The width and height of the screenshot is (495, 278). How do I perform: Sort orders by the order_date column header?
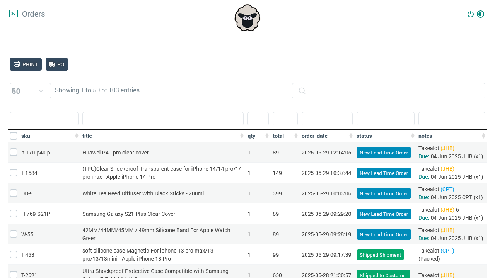tap(315, 136)
